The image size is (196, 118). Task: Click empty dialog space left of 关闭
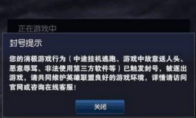(x=39, y=107)
